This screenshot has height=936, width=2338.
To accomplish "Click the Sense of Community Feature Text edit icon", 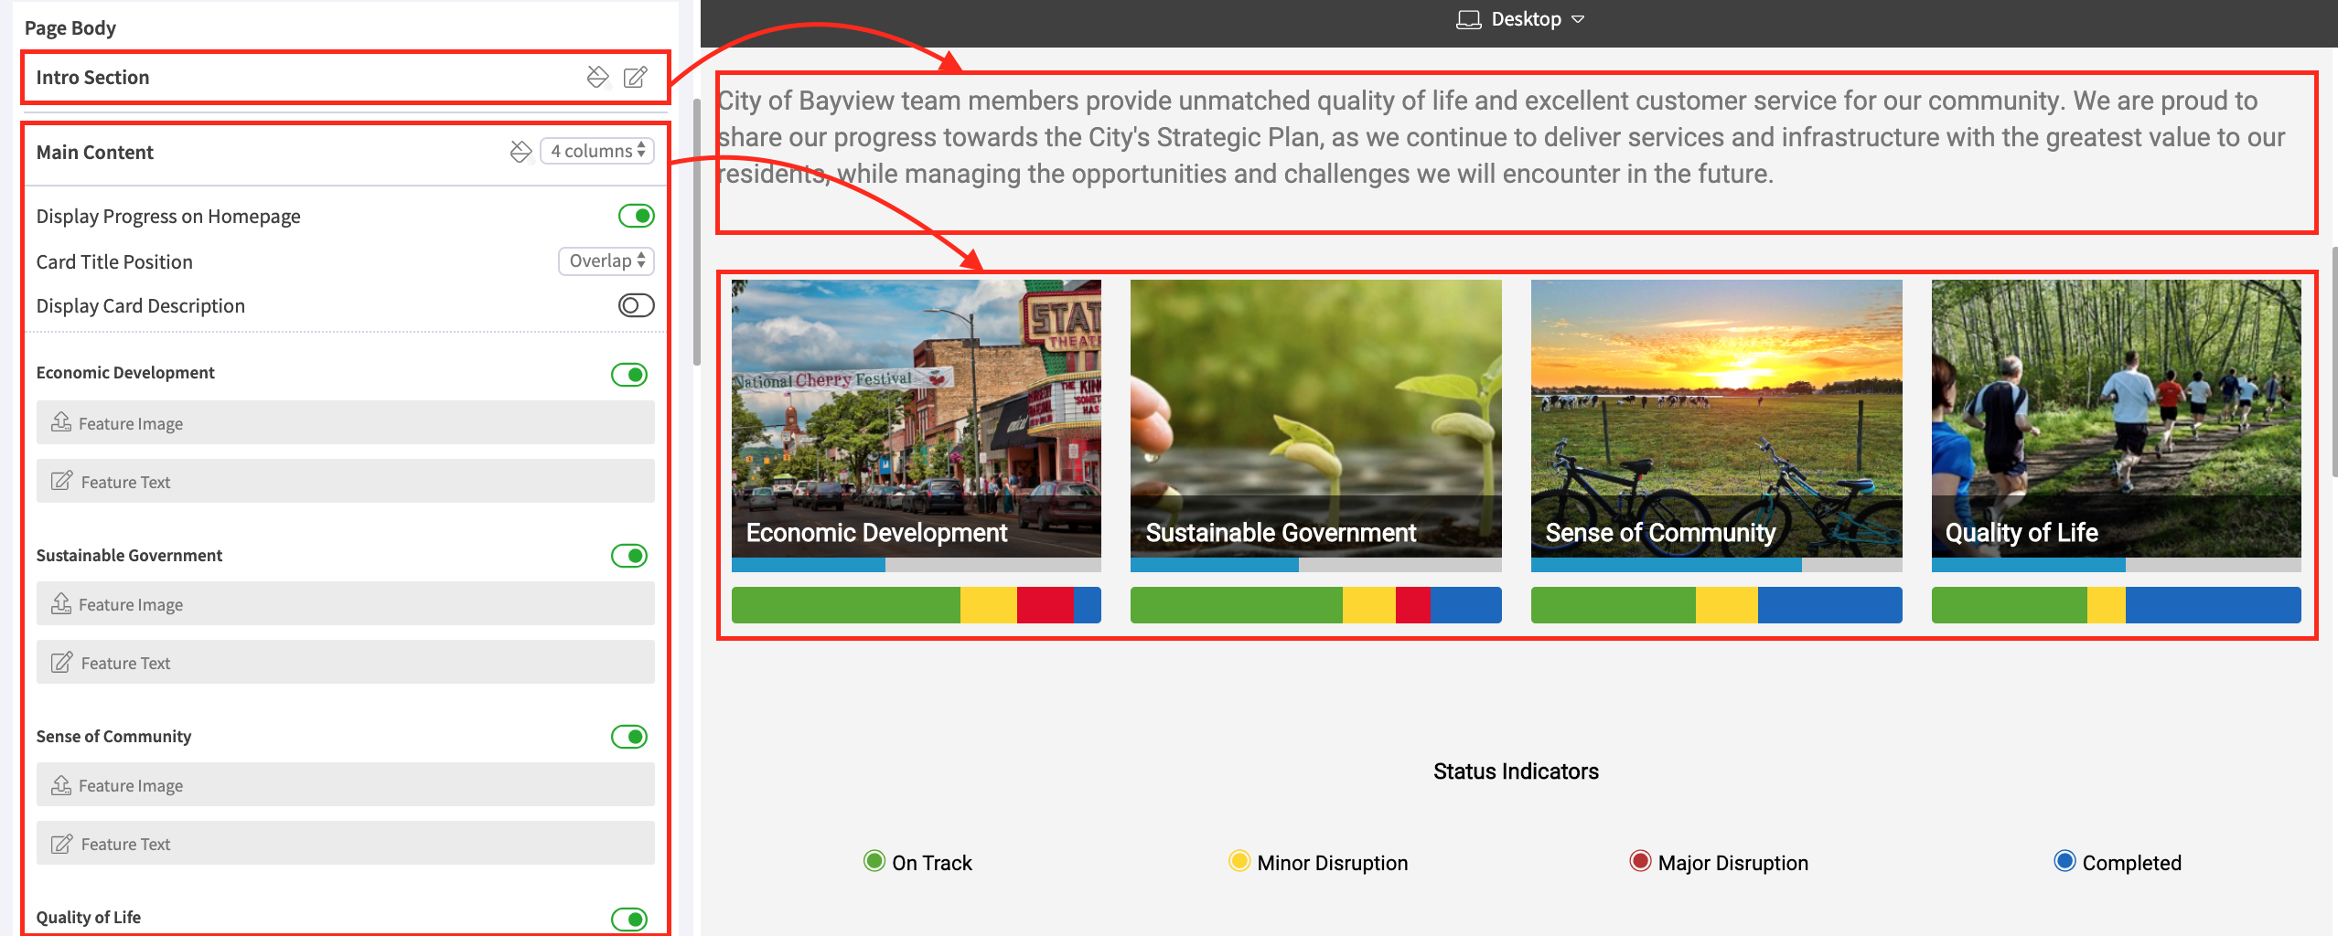I will (61, 843).
